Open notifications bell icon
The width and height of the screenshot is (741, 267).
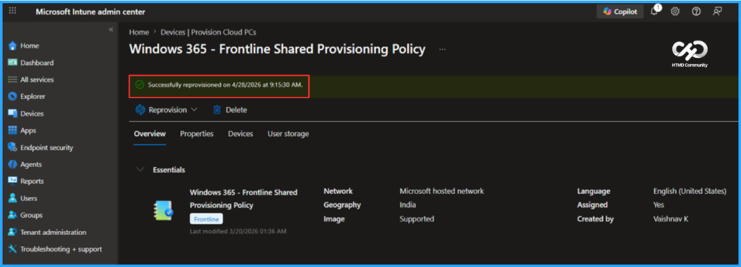pos(655,12)
